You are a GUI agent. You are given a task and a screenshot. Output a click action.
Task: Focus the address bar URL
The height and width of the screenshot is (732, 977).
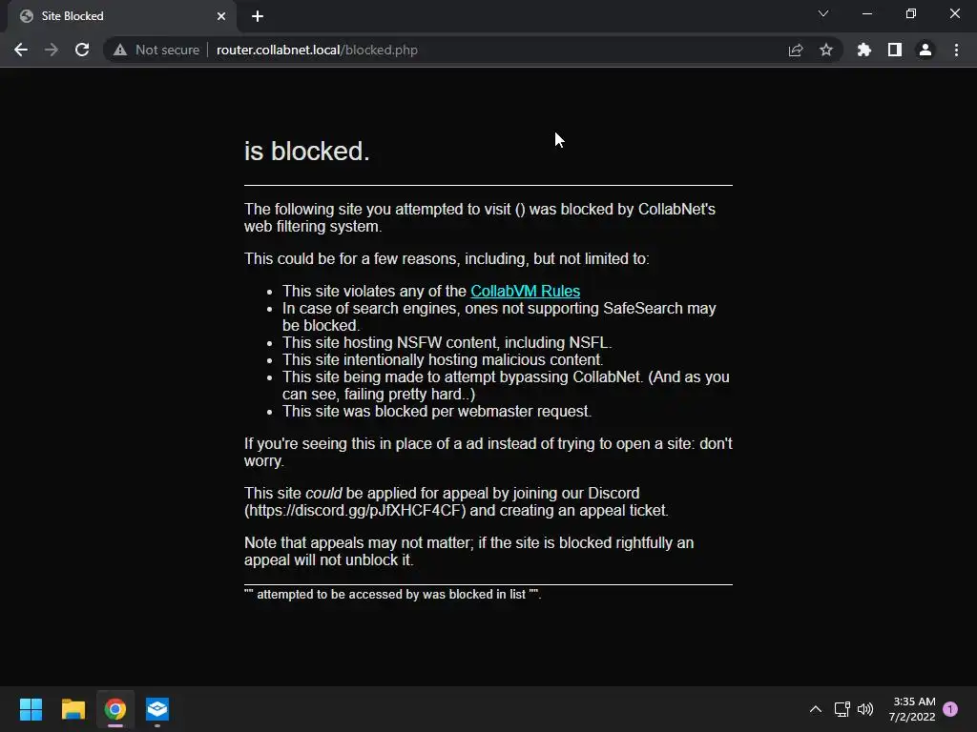(x=317, y=50)
